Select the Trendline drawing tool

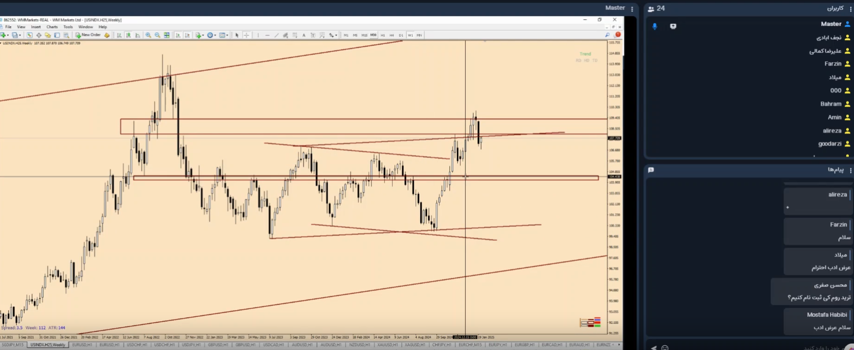(276, 35)
